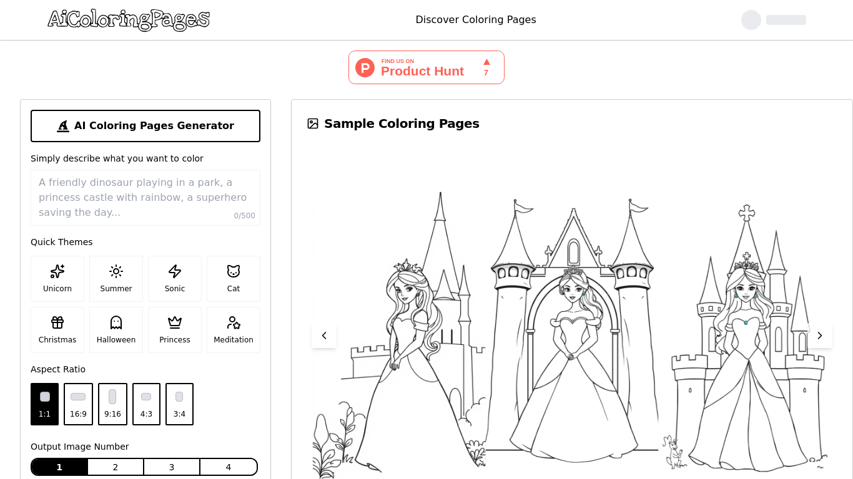Go home via the AiColoringPages logo
The width and height of the screenshot is (853, 479).
coord(129,20)
